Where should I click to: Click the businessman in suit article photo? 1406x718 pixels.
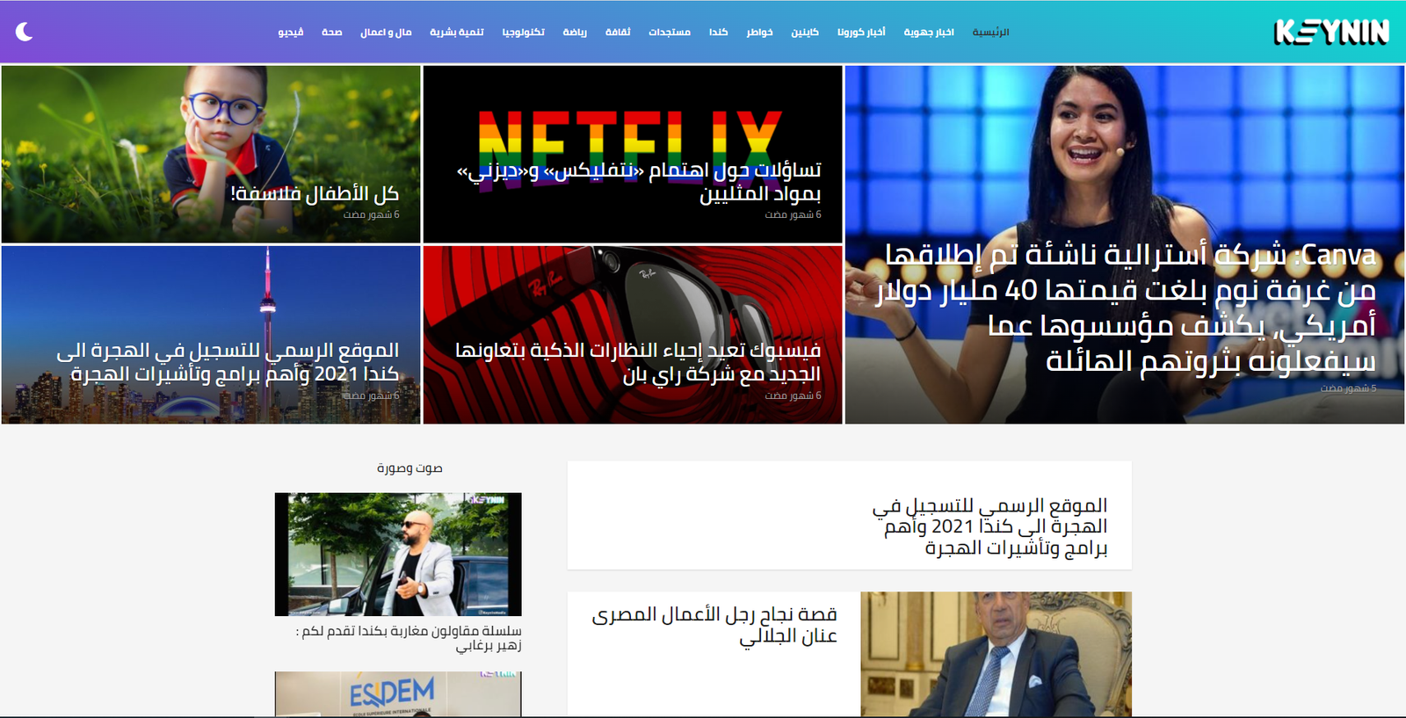(x=996, y=655)
